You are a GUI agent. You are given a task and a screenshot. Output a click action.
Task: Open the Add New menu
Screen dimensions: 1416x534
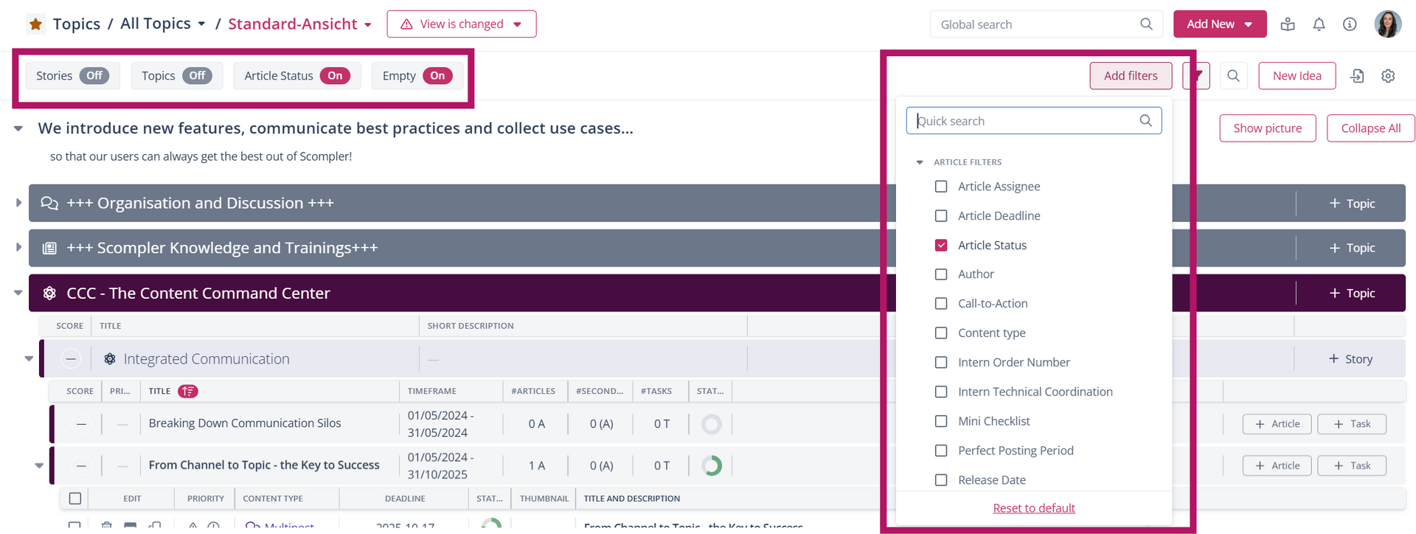tap(1219, 24)
